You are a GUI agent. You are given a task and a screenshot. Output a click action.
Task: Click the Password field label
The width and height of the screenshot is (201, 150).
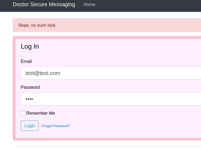pyautogui.click(x=30, y=87)
